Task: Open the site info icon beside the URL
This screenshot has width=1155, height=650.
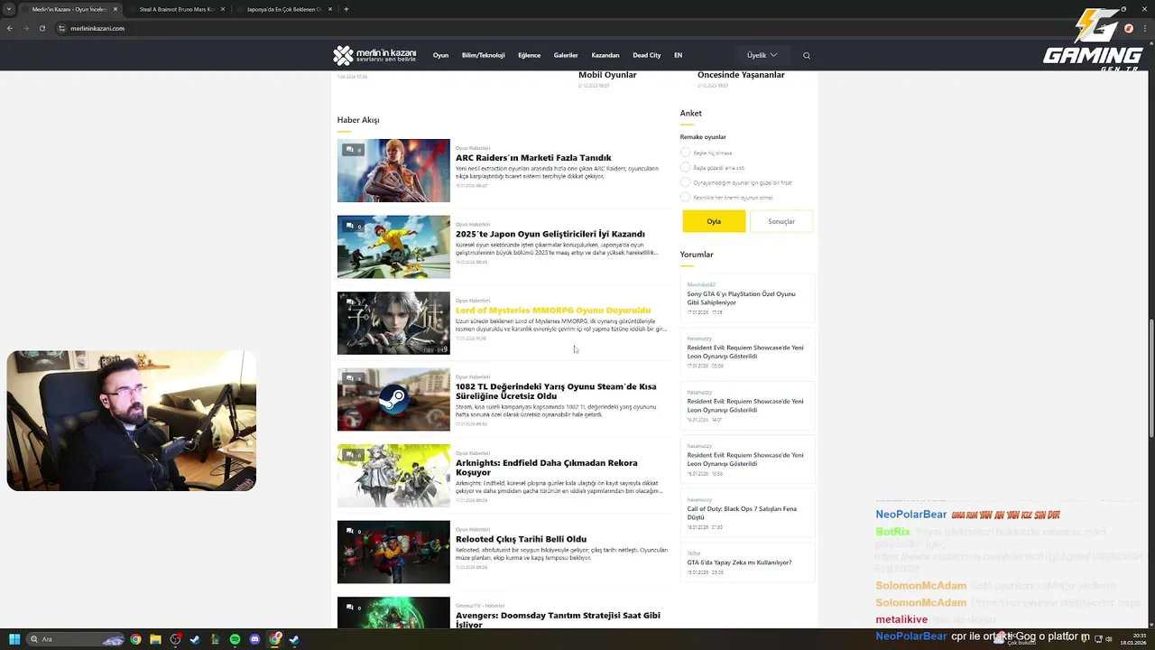Action: [62, 28]
